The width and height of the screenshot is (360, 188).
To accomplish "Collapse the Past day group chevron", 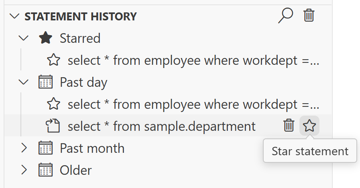I will click(24, 82).
